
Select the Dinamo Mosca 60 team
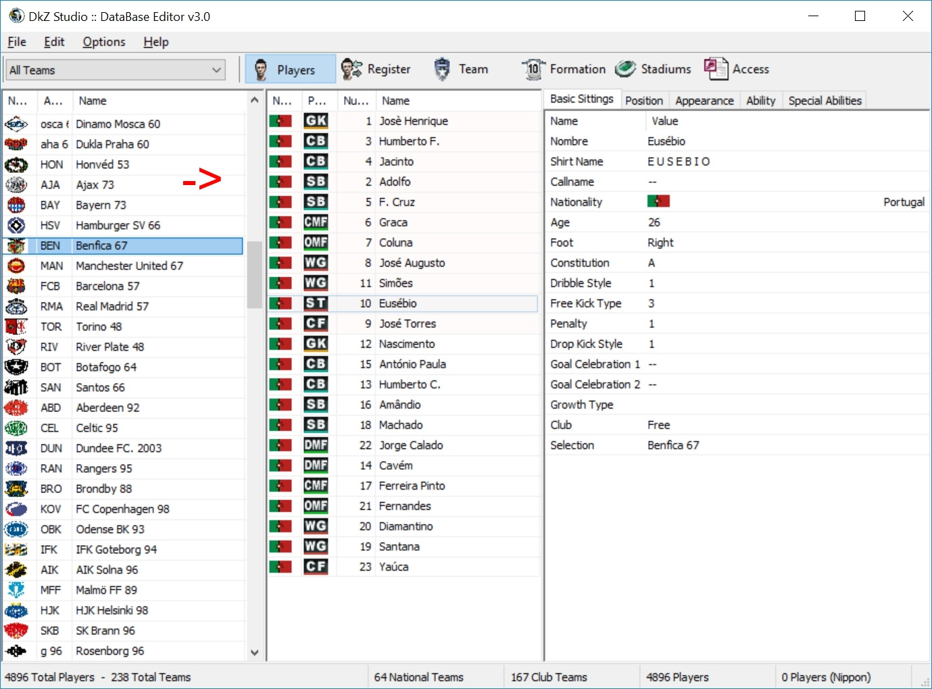click(123, 124)
